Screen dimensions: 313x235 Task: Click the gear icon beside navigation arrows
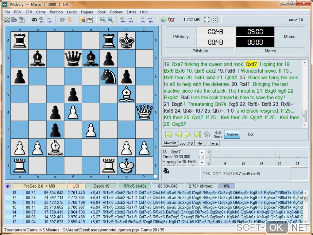click(x=207, y=134)
